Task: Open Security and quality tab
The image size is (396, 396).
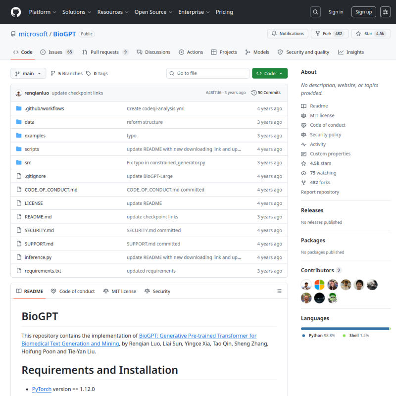Action: pyautogui.click(x=303, y=52)
